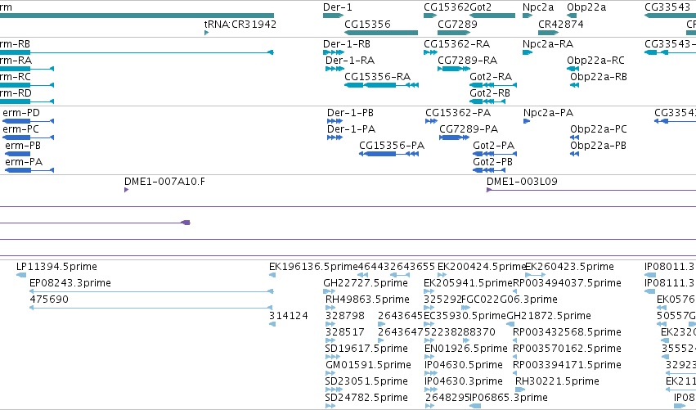Select the EK196136.5prime EST label
Screen dimensions: 696x410
pos(313,267)
